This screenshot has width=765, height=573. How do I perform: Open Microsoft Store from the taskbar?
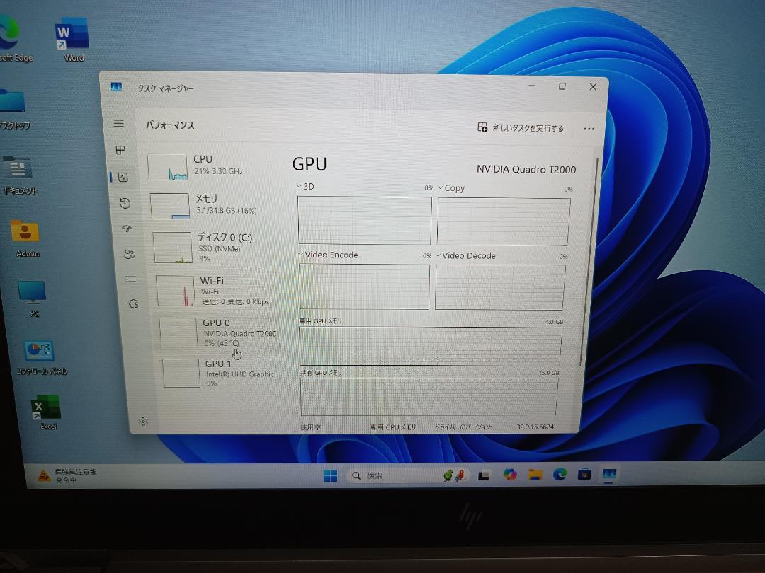point(584,474)
